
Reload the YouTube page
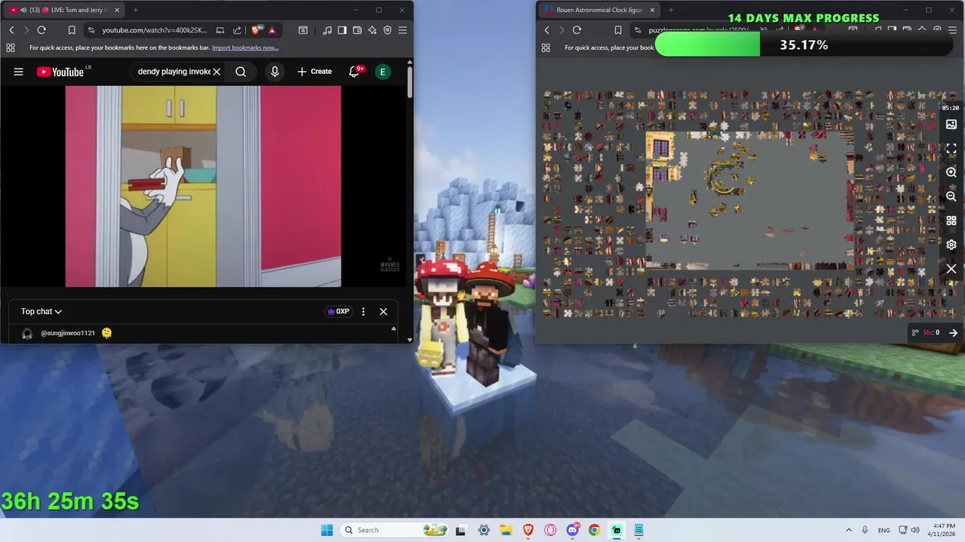coord(41,30)
